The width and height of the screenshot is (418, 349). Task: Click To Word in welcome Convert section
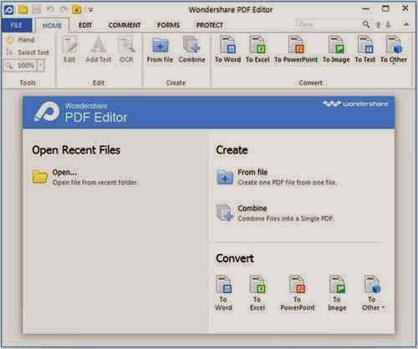224,293
